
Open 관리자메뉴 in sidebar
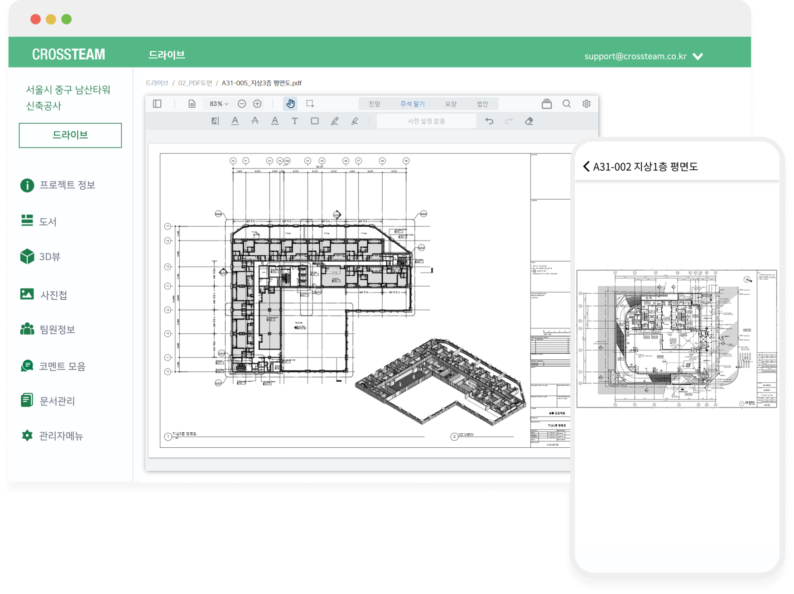pos(52,436)
